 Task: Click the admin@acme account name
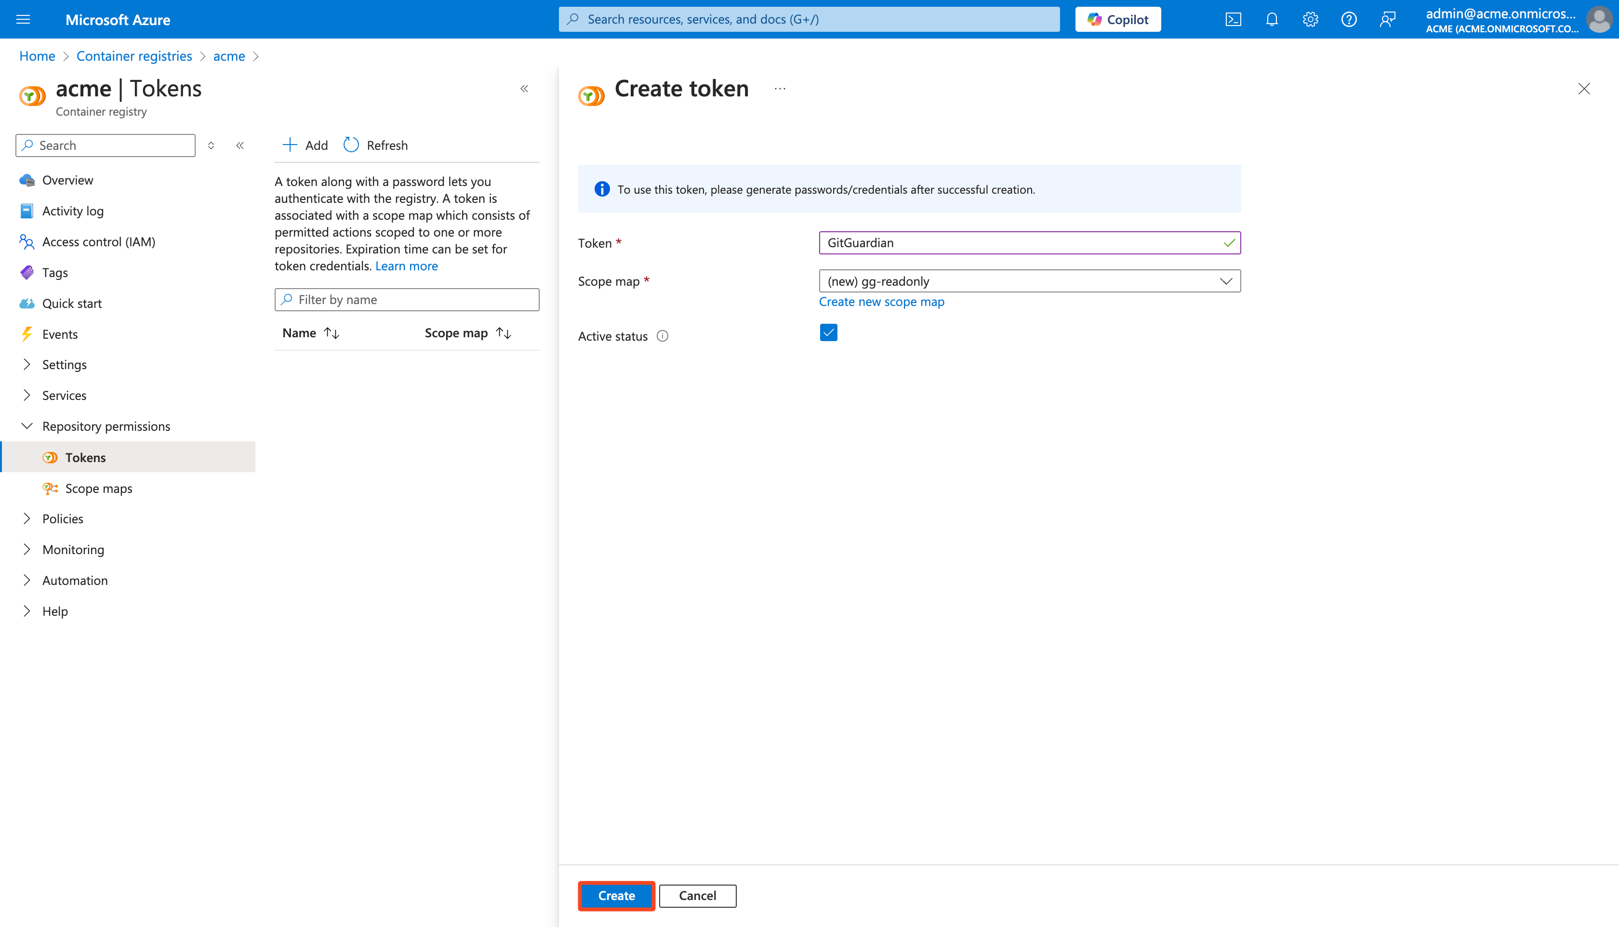pyautogui.click(x=1500, y=13)
